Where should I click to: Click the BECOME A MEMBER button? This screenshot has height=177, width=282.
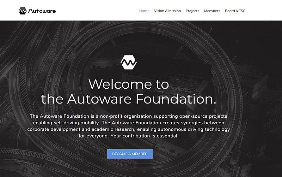coord(130,154)
